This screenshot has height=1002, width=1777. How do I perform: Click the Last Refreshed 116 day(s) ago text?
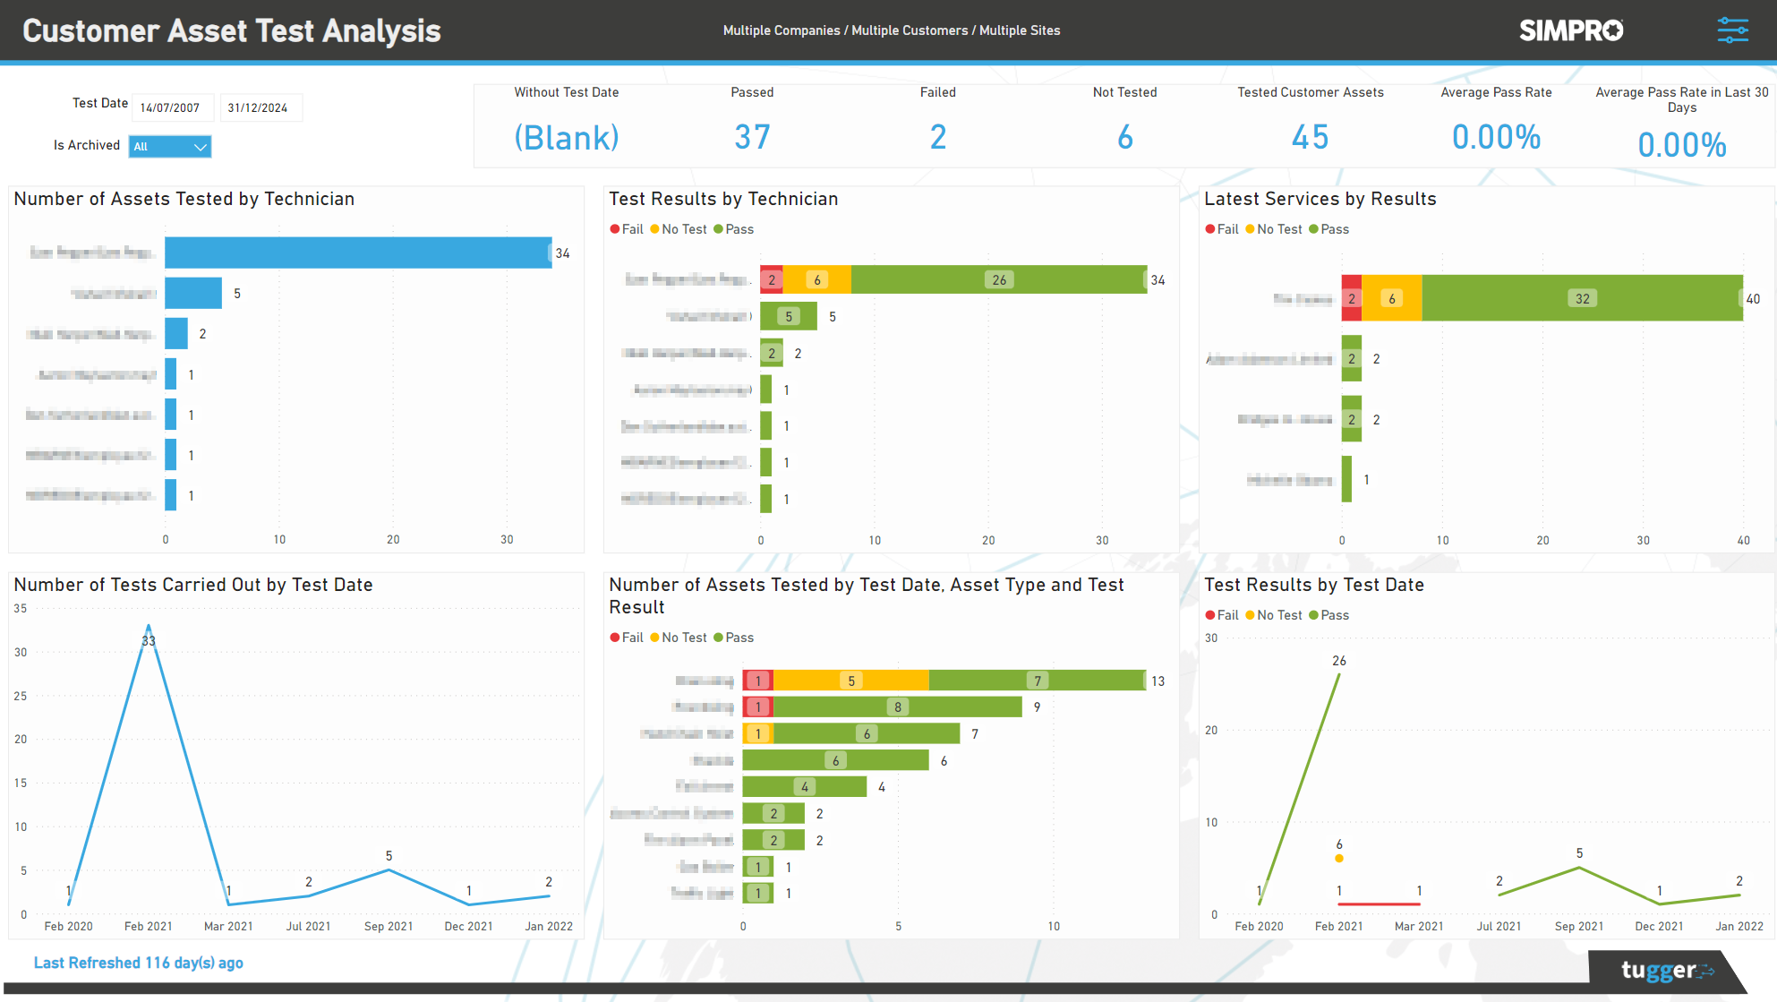(138, 963)
